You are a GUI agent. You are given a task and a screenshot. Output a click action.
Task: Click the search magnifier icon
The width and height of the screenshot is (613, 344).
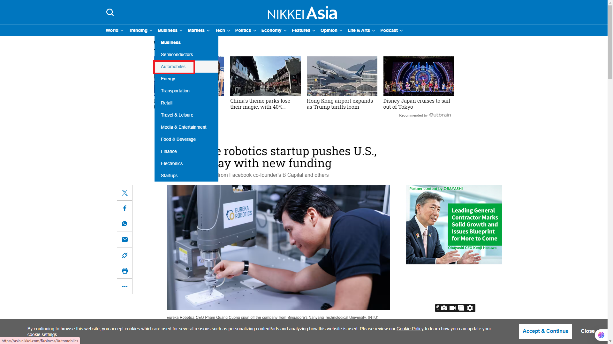coord(110,12)
